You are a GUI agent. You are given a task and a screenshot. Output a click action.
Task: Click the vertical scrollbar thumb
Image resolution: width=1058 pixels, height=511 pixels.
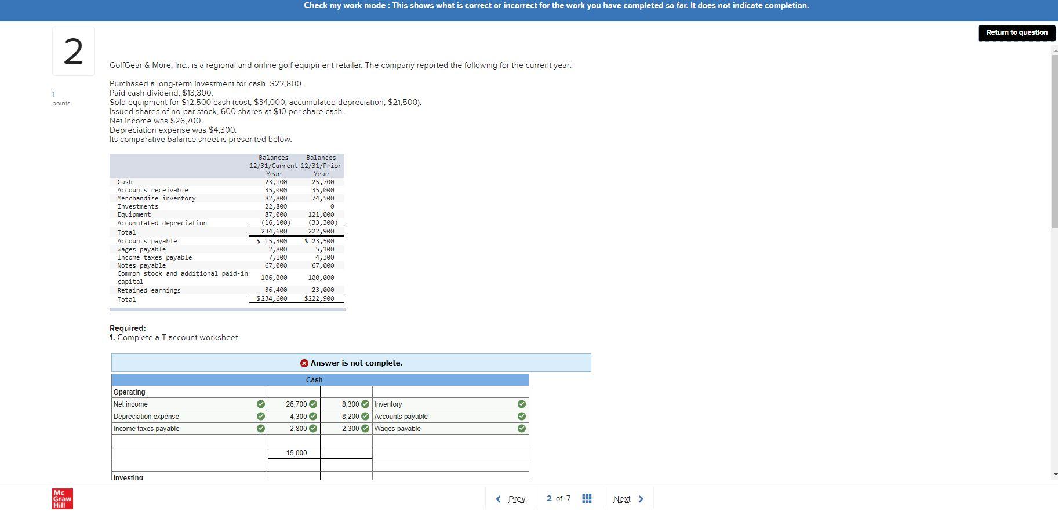(1055, 142)
